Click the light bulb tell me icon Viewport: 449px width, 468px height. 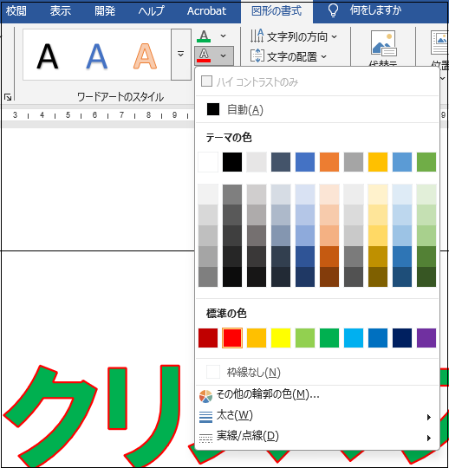point(333,10)
